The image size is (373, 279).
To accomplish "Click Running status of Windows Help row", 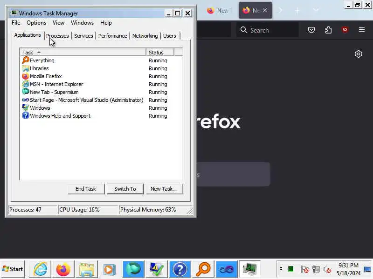I will pos(158,116).
